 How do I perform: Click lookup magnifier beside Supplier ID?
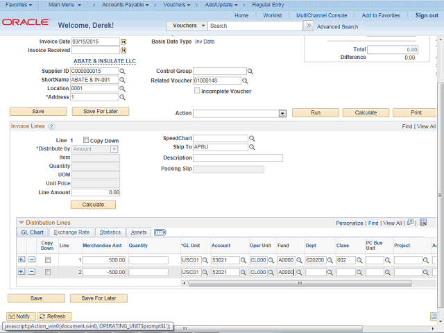pos(122,71)
